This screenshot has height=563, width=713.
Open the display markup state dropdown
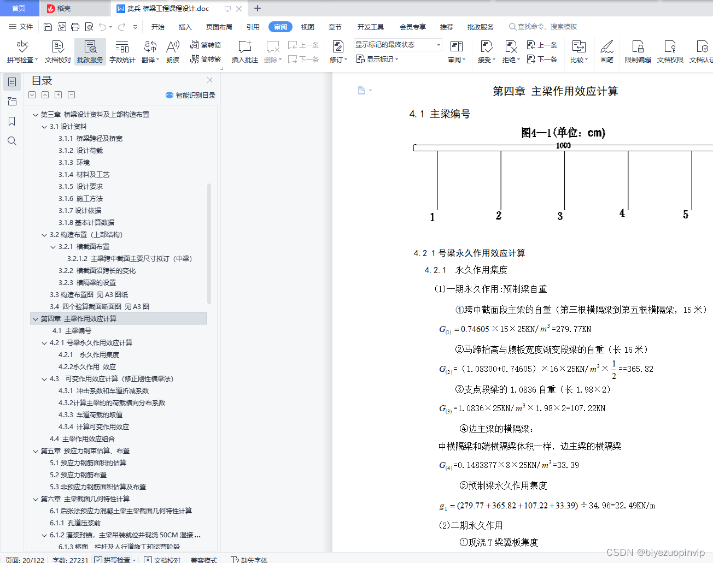click(x=398, y=45)
